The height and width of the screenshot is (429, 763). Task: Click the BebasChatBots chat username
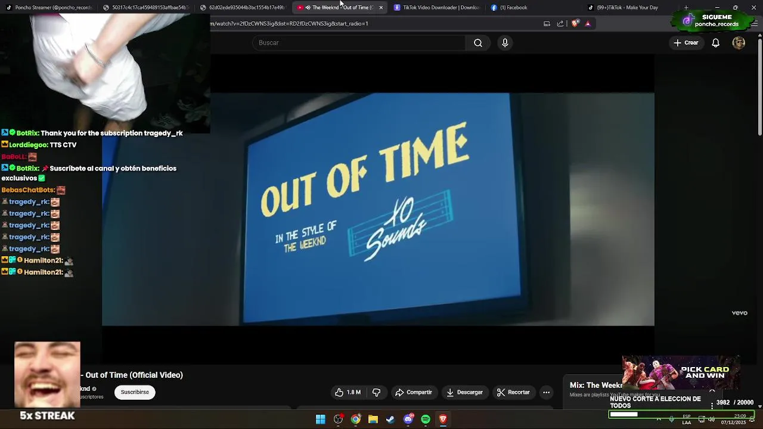pos(27,190)
